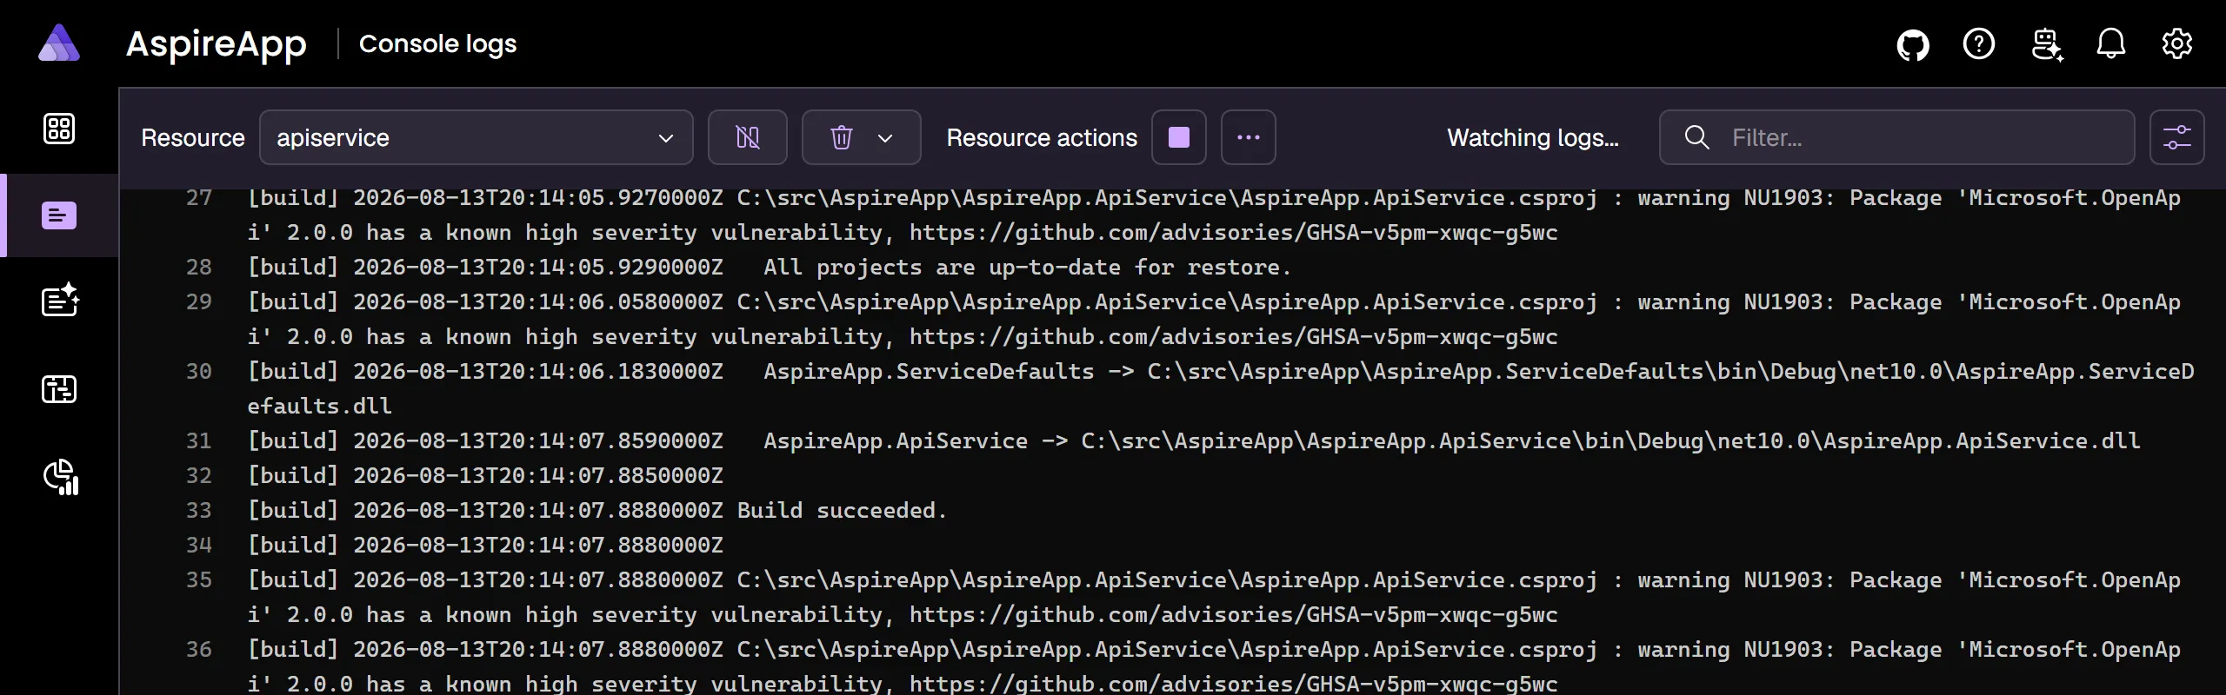Click the 'Watching logs...' status text
2226x695 pixels.
(x=1533, y=138)
